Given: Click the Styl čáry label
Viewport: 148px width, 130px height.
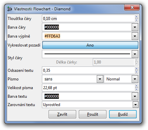Looking at the screenshot, I should (x=15, y=58).
